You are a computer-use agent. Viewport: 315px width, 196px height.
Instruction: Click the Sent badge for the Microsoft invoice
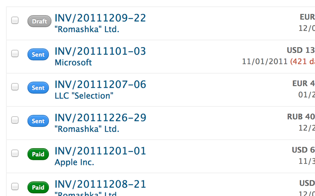(x=38, y=54)
